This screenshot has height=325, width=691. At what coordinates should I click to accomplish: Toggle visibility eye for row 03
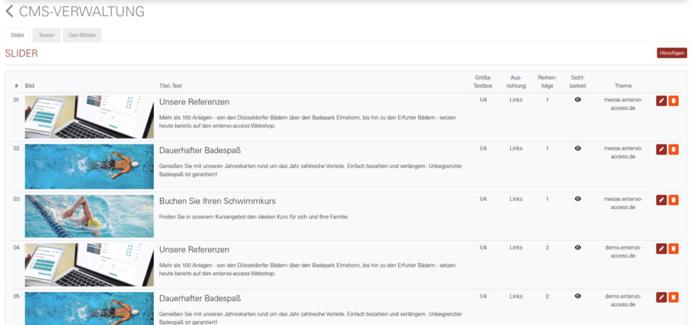point(578,199)
